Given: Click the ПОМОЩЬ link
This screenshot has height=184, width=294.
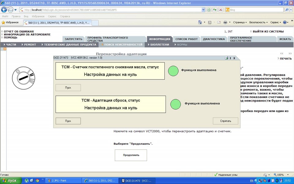Looking at the screenshot, I should coord(10,37).
